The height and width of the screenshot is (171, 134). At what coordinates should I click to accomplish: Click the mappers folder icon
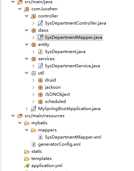(x=33, y=130)
